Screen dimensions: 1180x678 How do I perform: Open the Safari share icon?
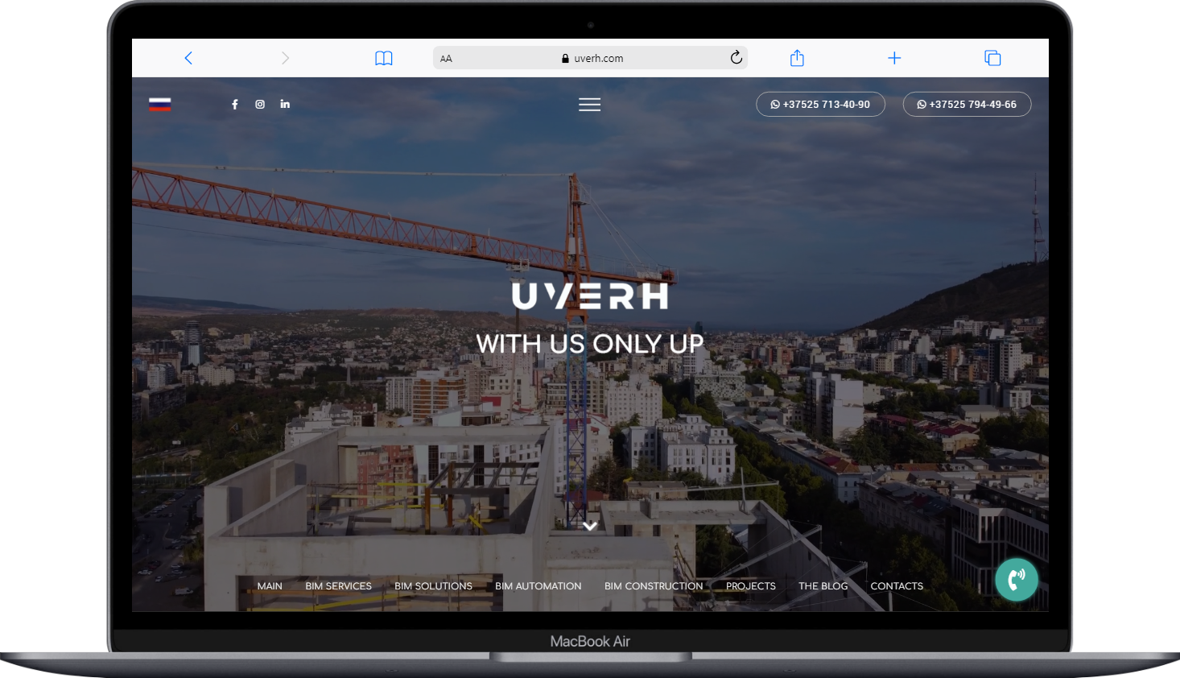(x=797, y=57)
